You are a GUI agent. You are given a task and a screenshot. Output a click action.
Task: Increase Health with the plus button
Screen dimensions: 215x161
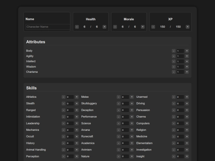point(104,27)
